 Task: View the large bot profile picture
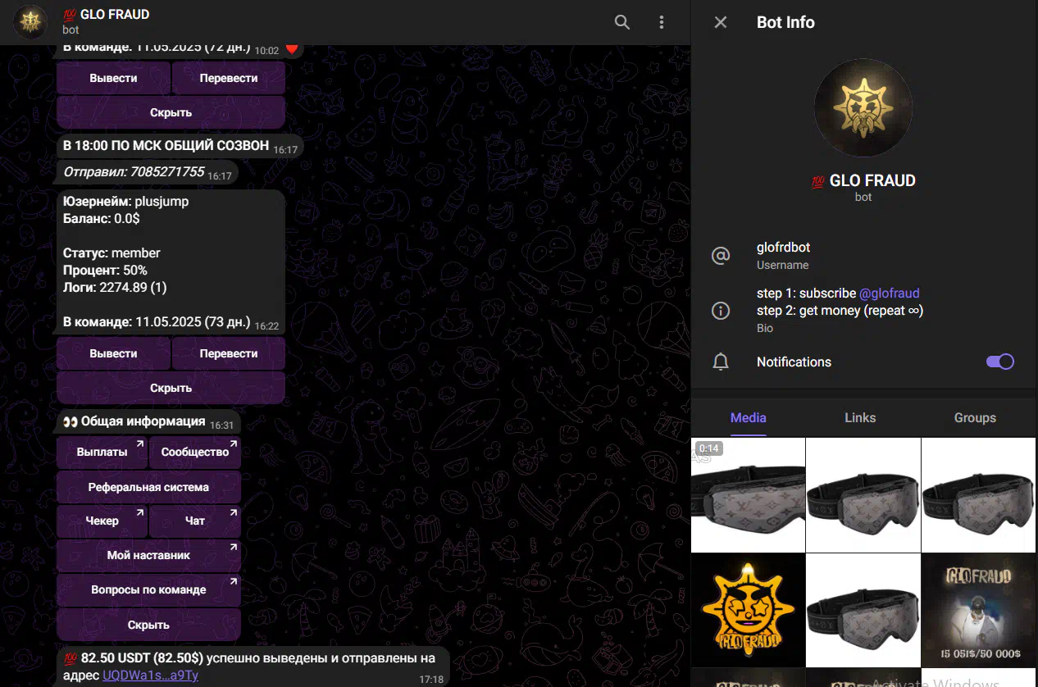tap(863, 107)
